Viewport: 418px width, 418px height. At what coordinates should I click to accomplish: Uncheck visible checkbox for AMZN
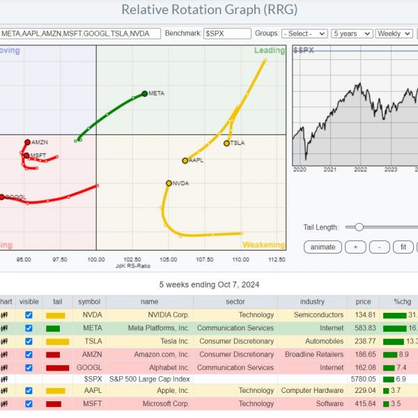pyautogui.click(x=29, y=355)
